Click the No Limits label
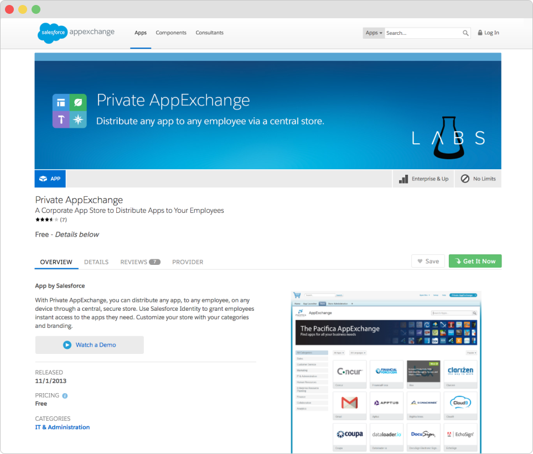 pos(484,179)
